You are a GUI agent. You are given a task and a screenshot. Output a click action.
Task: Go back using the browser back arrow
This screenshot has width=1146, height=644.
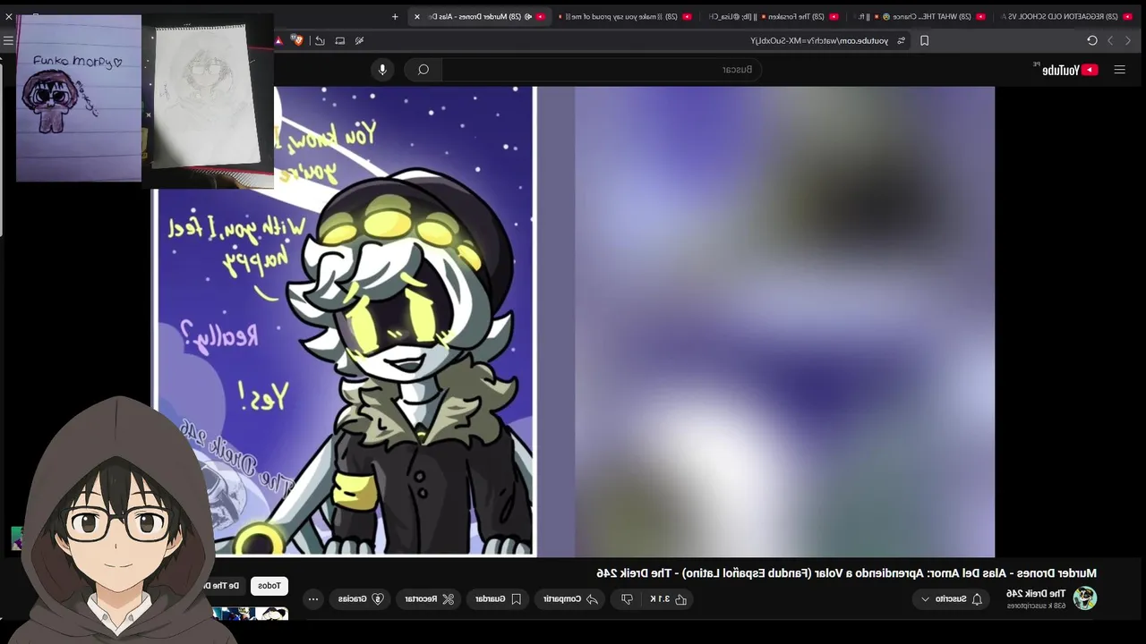[x=1128, y=40]
